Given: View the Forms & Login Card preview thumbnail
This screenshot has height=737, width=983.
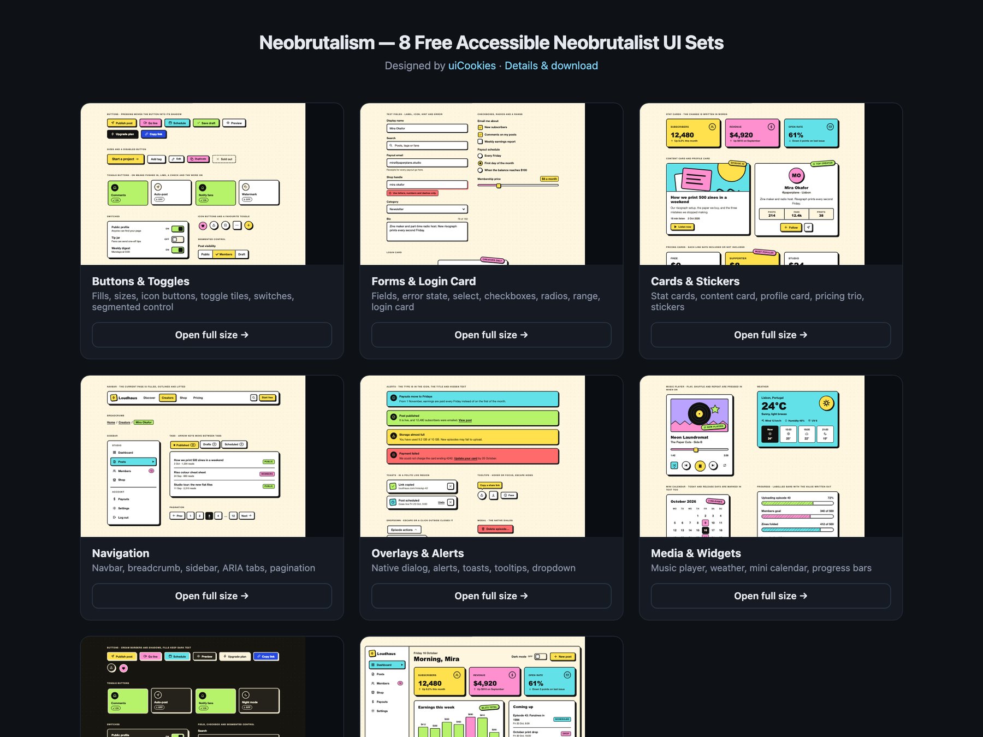Looking at the screenshot, I should [491, 184].
